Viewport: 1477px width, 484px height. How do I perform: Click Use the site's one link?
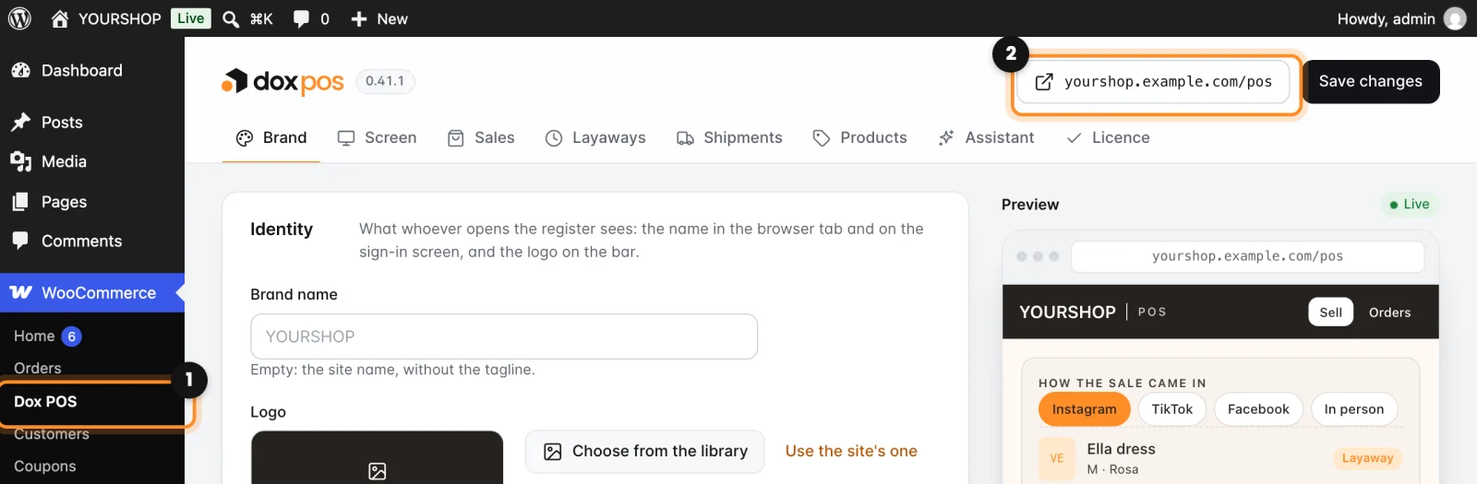(x=851, y=451)
